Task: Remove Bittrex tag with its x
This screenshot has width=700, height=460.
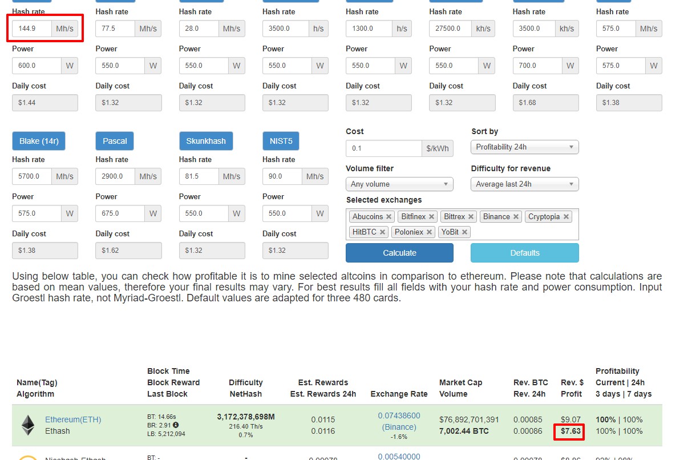Action: 471,217
